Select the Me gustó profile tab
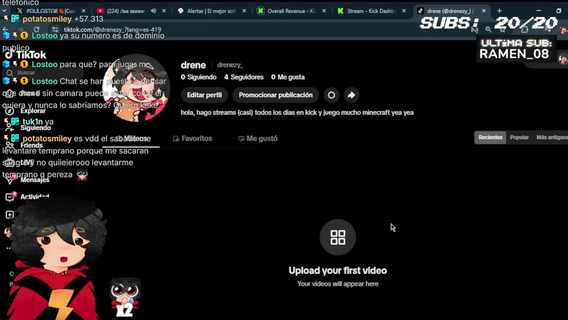Screen dimensions: 568x320 coord(258,139)
